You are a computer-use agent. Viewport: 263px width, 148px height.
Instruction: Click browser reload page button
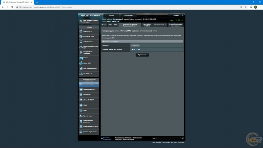[x=12, y=7]
